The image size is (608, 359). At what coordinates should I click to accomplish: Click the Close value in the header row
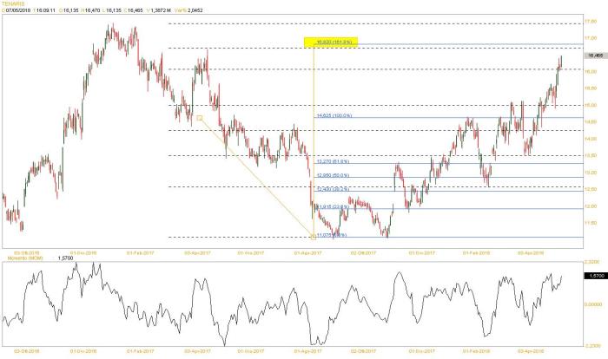(x=135, y=10)
